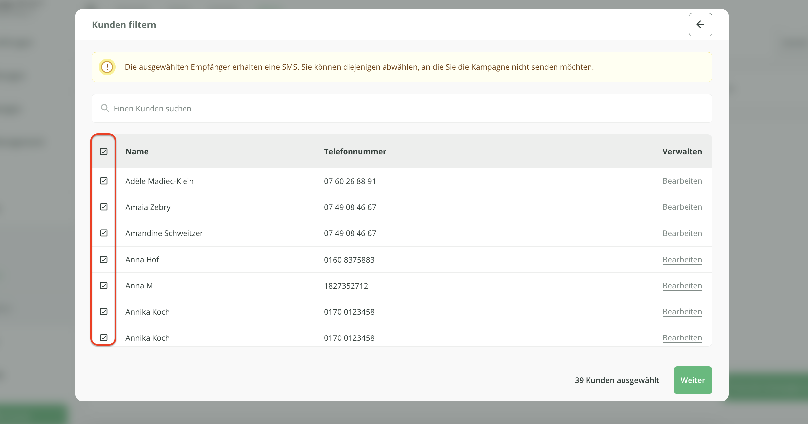
Task: Deselect the Anna Hof checkbox
Action: click(x=104, y=260)
